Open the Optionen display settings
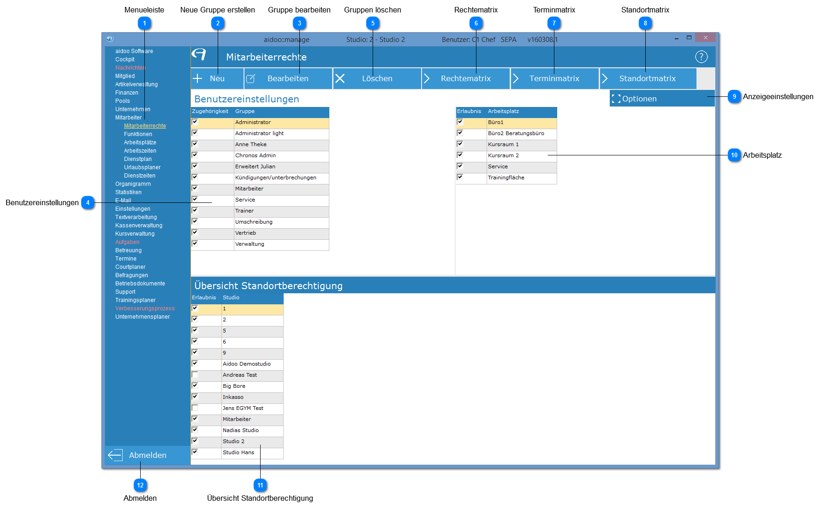 [662, 99]
